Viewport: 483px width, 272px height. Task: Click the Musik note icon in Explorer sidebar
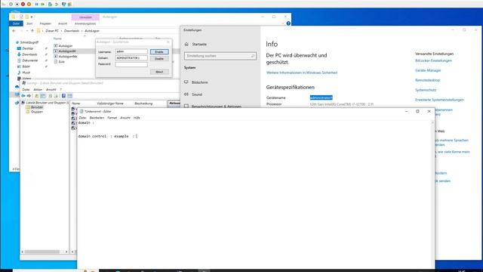[19, 73]
